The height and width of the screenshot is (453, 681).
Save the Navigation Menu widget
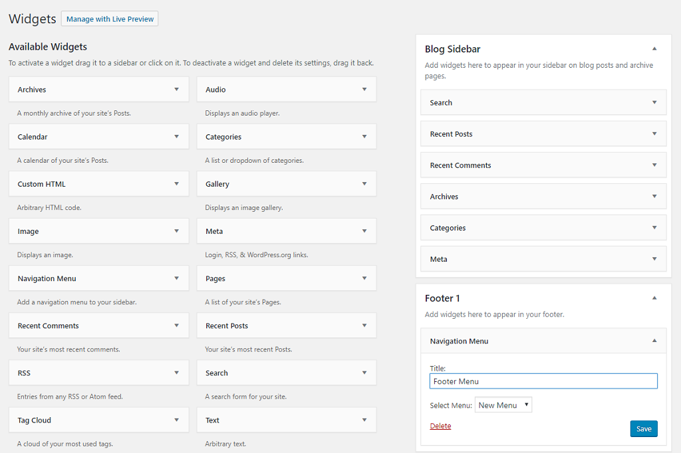tap(644, 429)
